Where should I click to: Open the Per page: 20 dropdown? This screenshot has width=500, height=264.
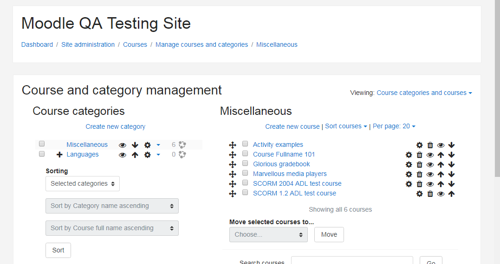[x=394, y=126]
